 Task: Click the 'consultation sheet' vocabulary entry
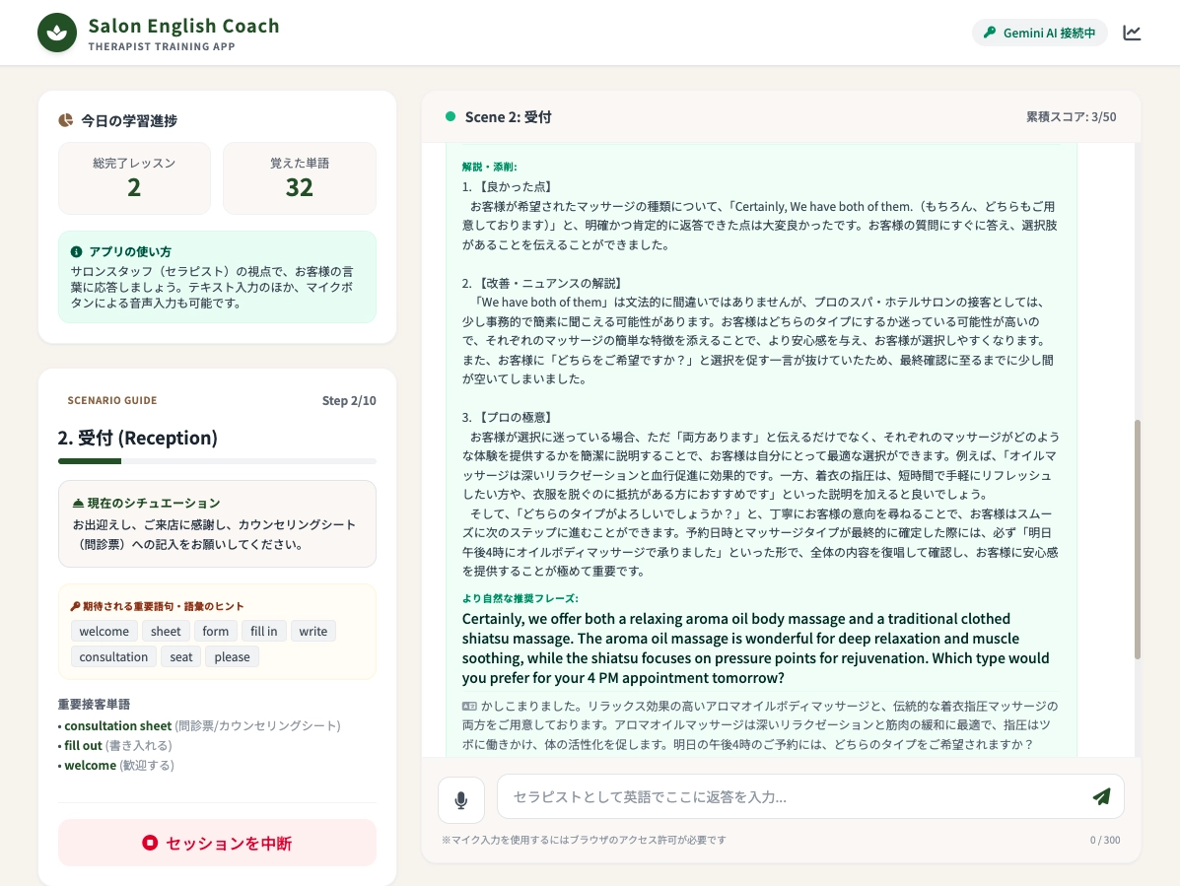(199, 725)
